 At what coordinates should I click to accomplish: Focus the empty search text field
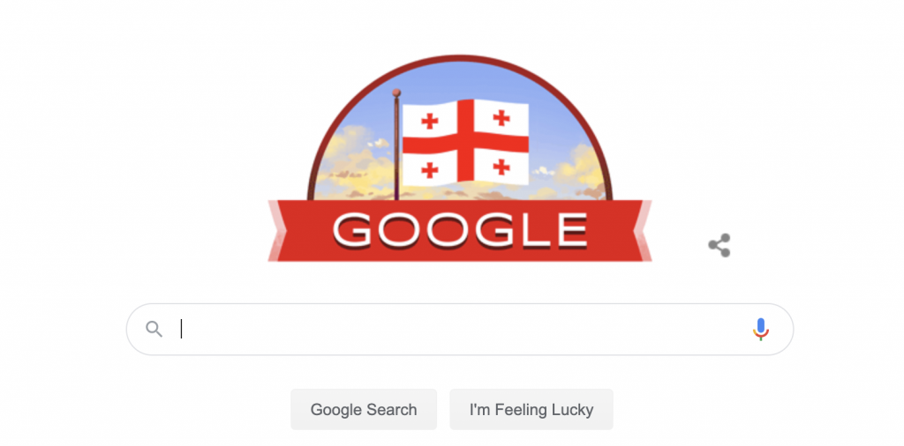459,329
